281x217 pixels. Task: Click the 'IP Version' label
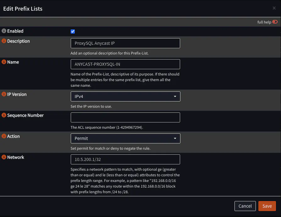[17, 94]
